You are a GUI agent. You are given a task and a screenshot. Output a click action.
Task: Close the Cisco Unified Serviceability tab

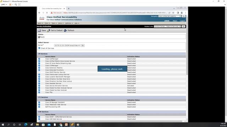(64, 8)
